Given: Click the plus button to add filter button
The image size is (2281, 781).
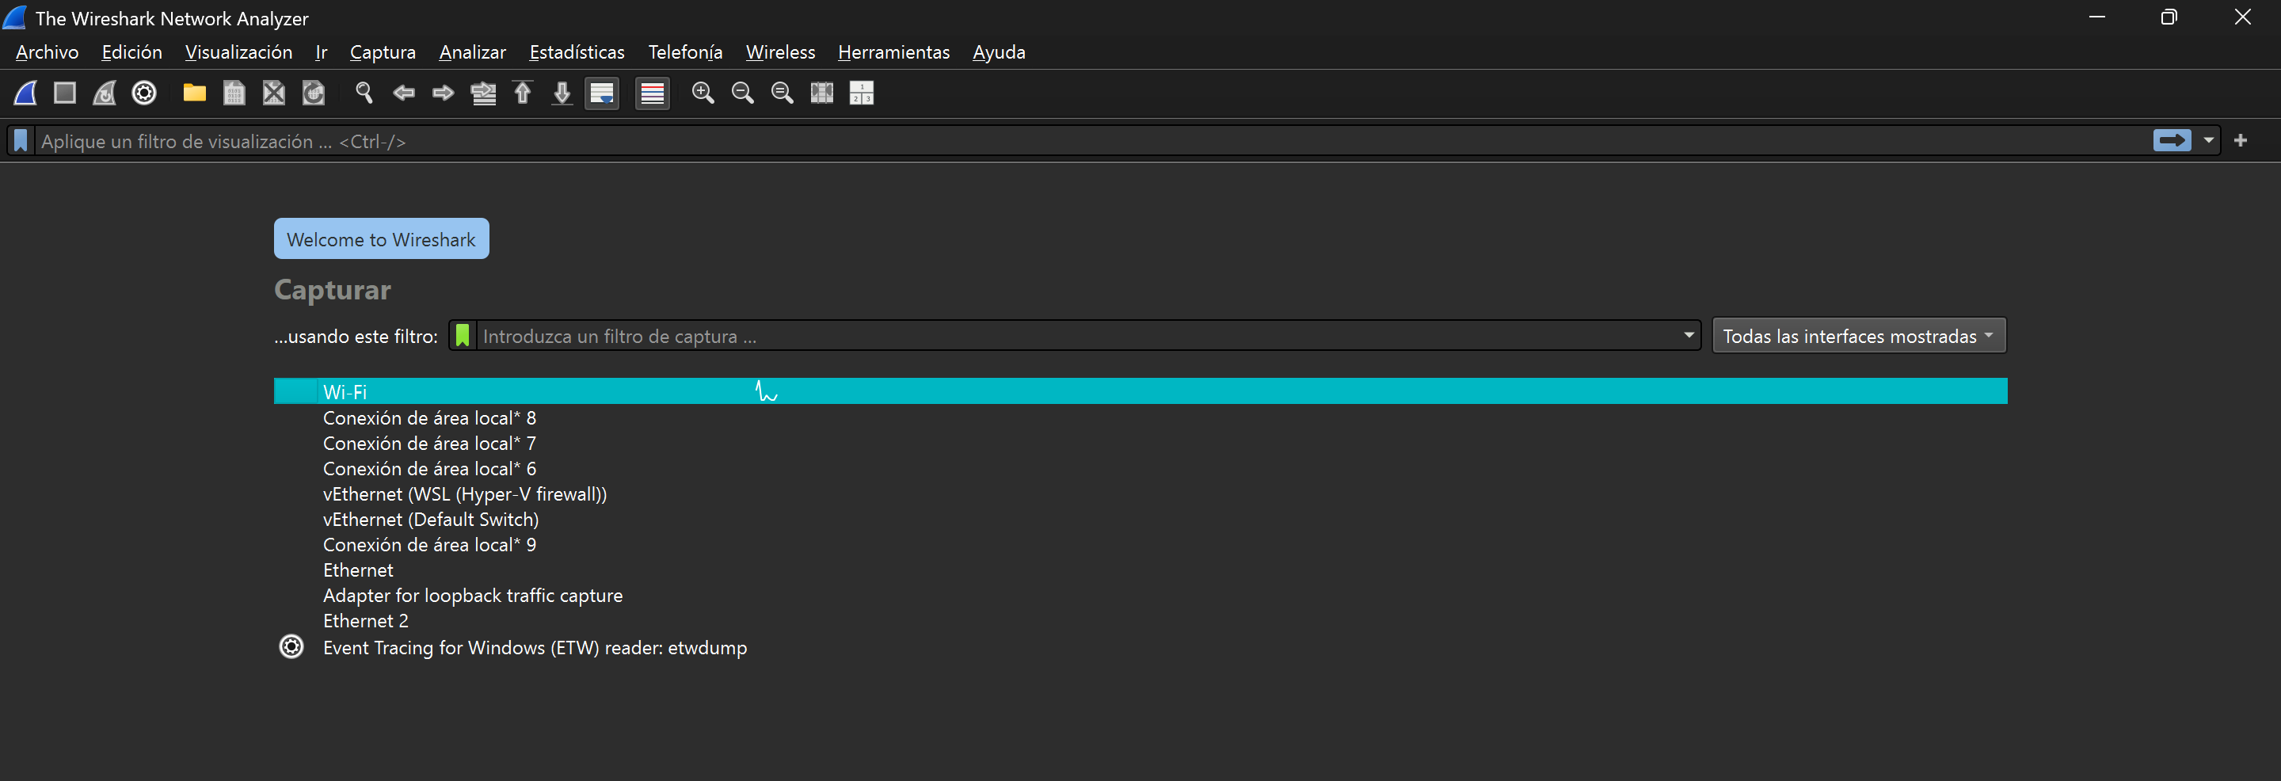Looking at the screenshot, I should click(x=2241, y=141).
